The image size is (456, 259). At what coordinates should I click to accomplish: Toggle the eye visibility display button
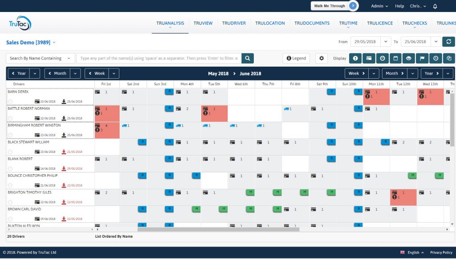409,58
